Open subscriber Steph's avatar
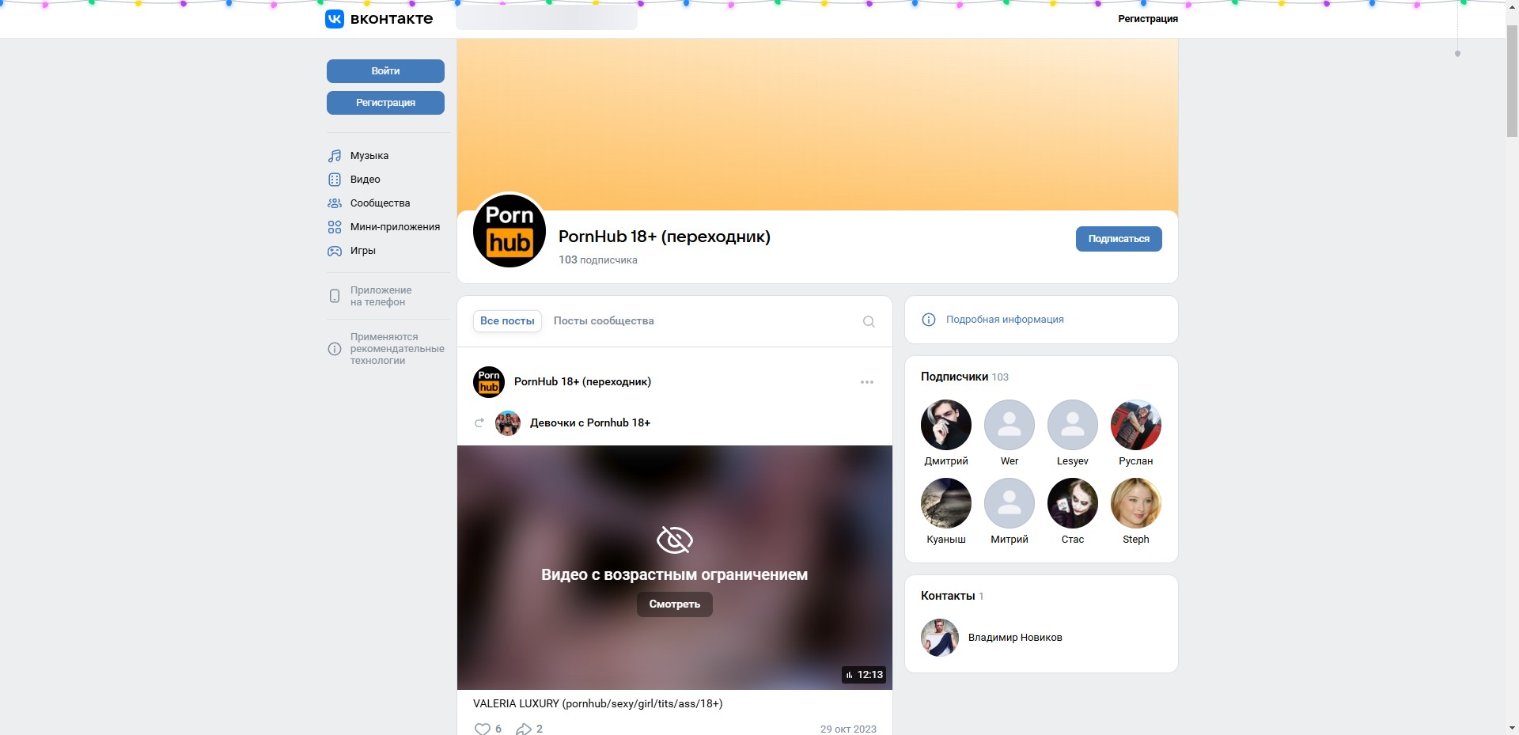Image resolution: width=1519 pixels, height=735 pixels. click(1136, 503)
